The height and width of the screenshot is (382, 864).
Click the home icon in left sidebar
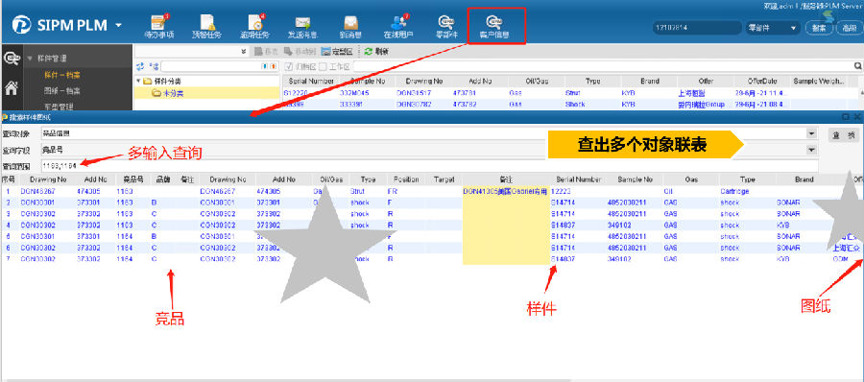11,87
